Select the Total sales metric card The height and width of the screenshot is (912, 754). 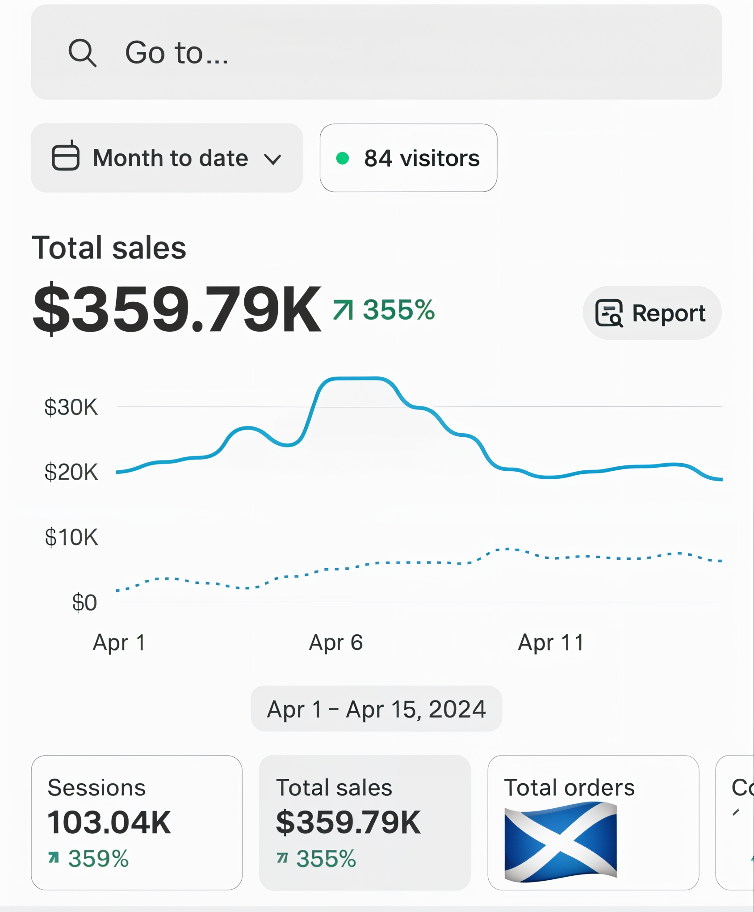(365, 823)
